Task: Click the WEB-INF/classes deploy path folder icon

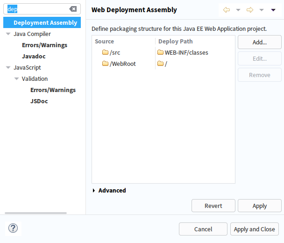Action: click(161, 52)
